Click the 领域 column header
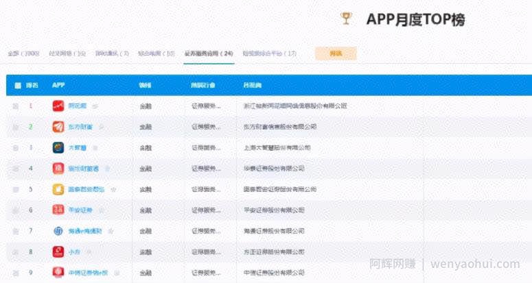The image size is (532, 283). pos(146,85)
